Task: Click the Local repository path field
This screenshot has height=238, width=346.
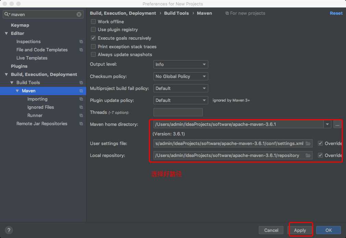Action: pos(233,156)
